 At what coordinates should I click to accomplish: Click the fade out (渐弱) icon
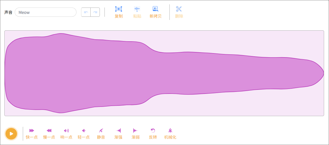(136, 131)
